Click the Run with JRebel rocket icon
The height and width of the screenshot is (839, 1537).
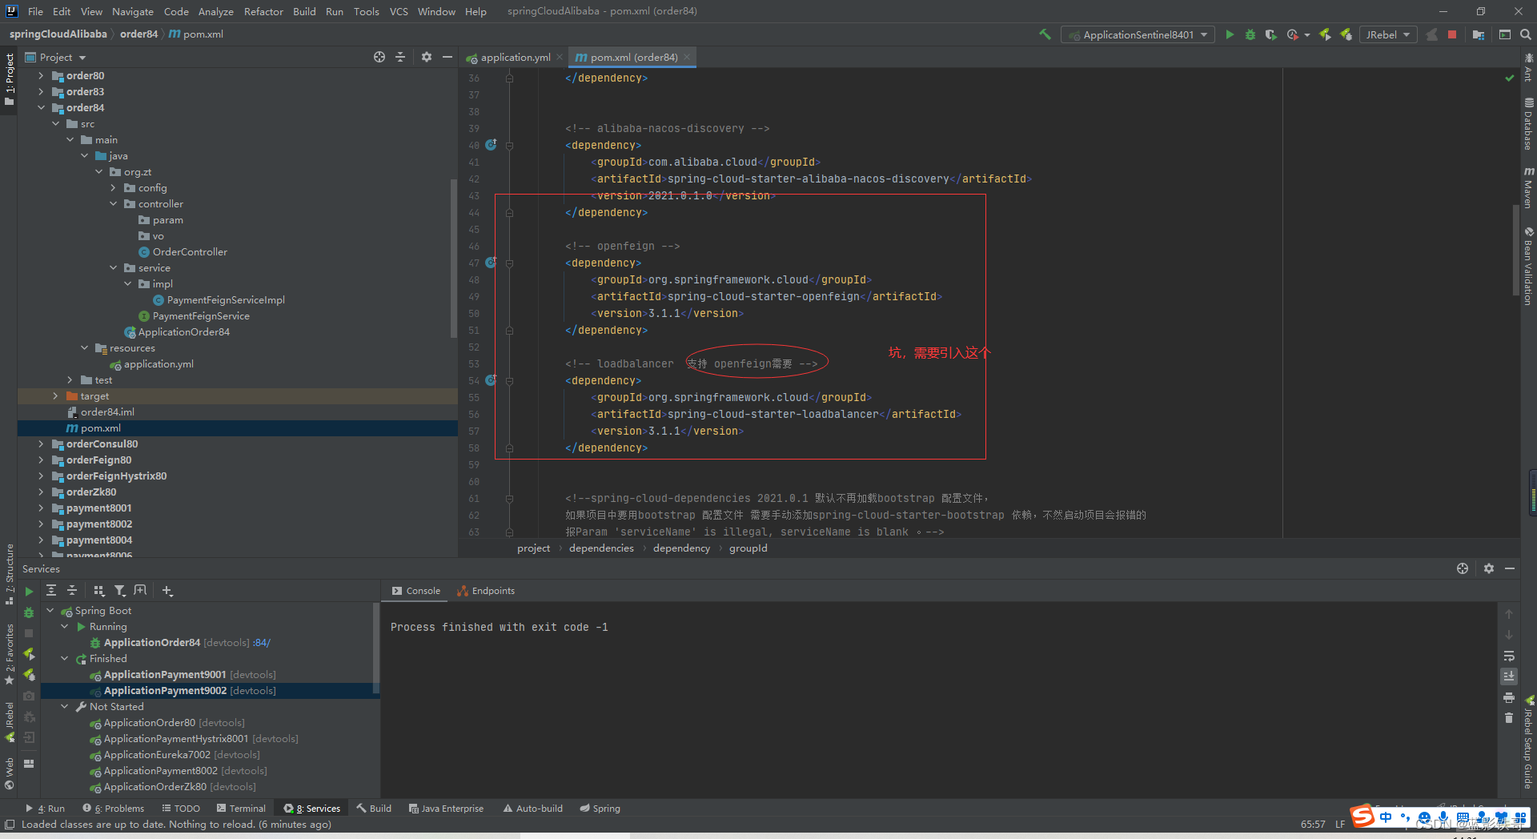[1325, 34]
